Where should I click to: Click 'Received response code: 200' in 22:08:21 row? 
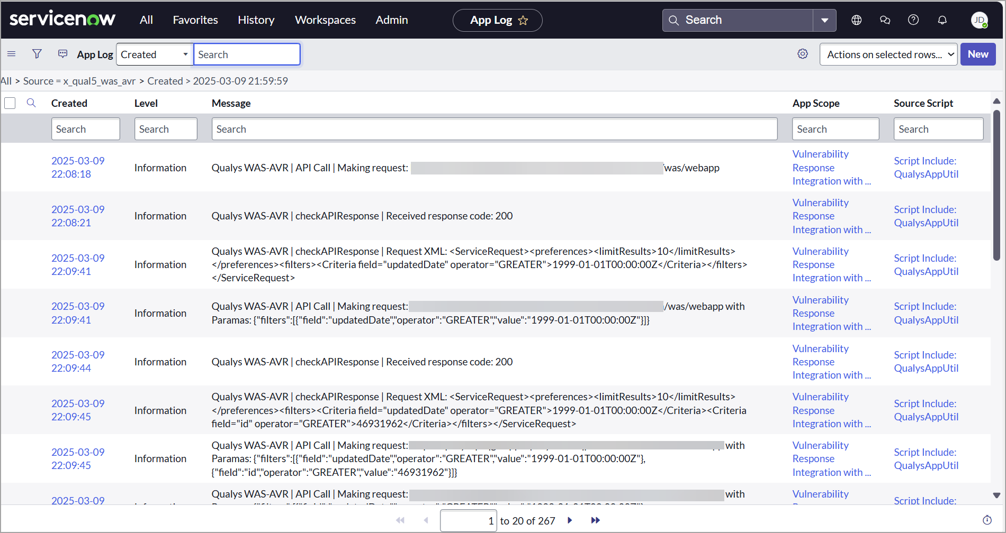pyautogui.click(x=449, y=216)
